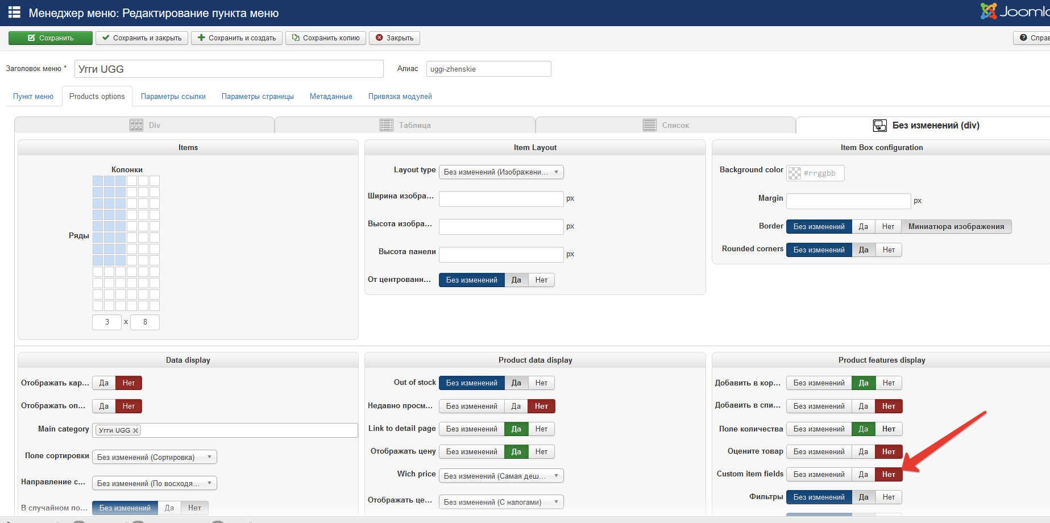This screenshot has width=1050, height=523.
Task: Open the Параметры страницы tab
Action: [258, 97]
